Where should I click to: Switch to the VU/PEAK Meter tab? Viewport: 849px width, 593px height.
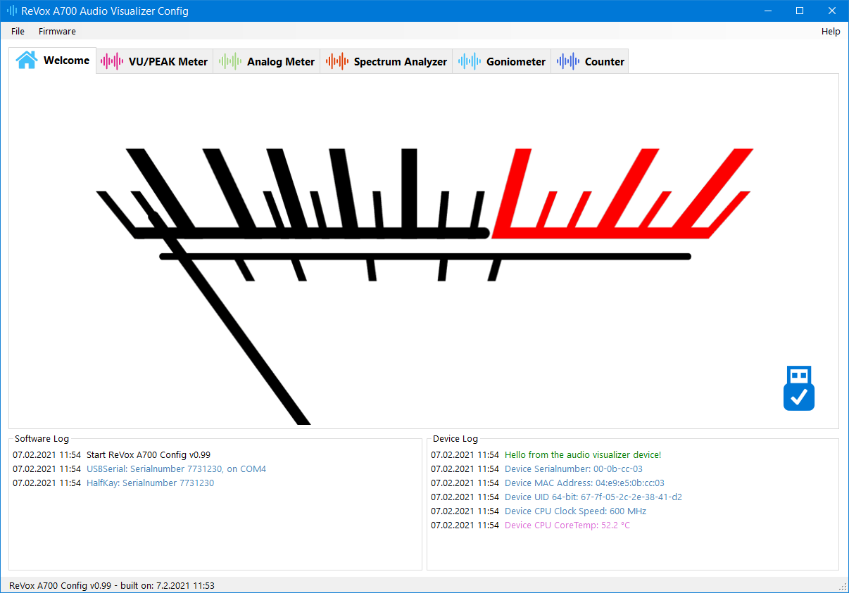click(x=155, y=61)
